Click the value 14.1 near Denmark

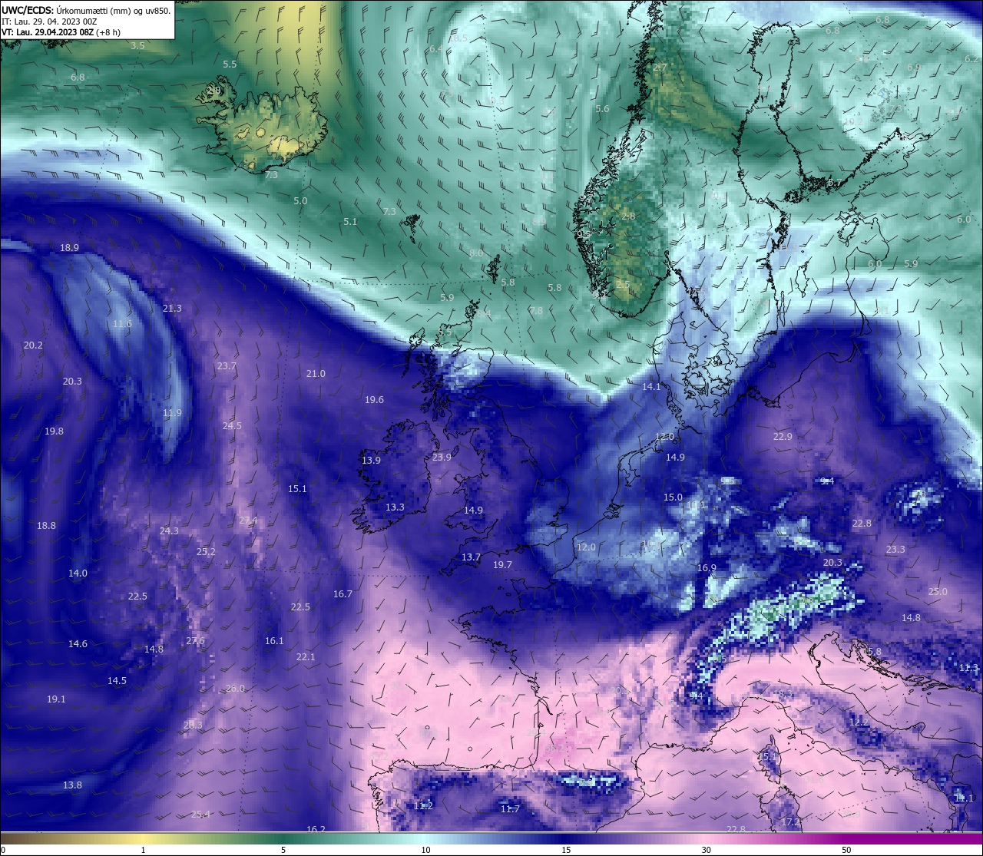tap(651, 387)
